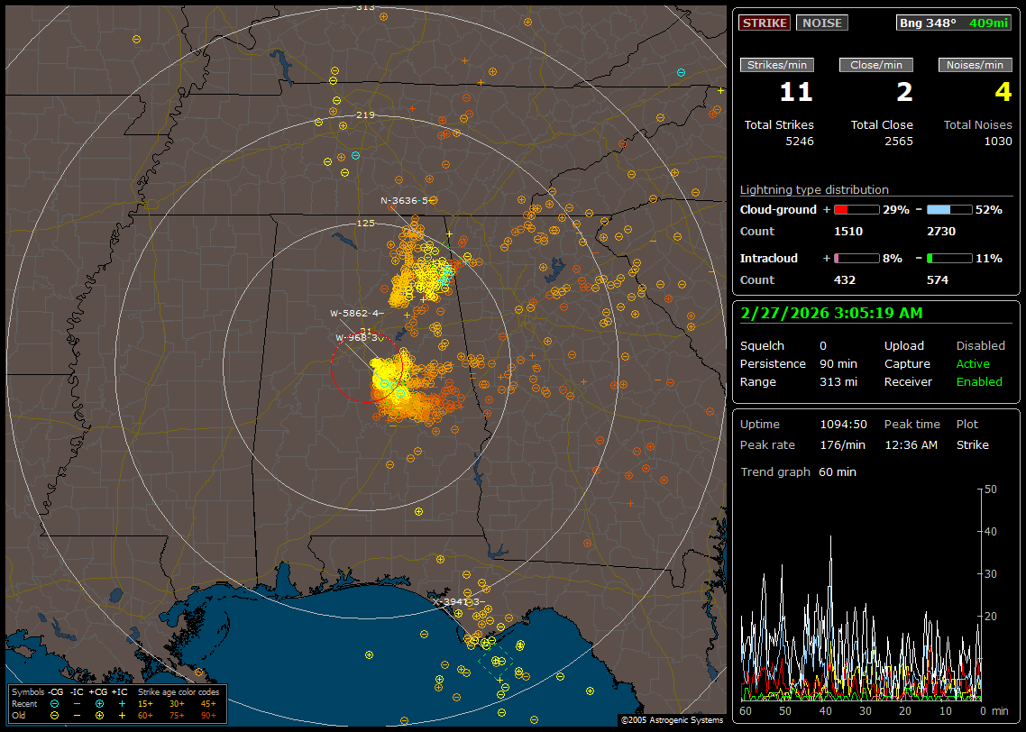Select the STRIKE indicator

coord(765,23)
